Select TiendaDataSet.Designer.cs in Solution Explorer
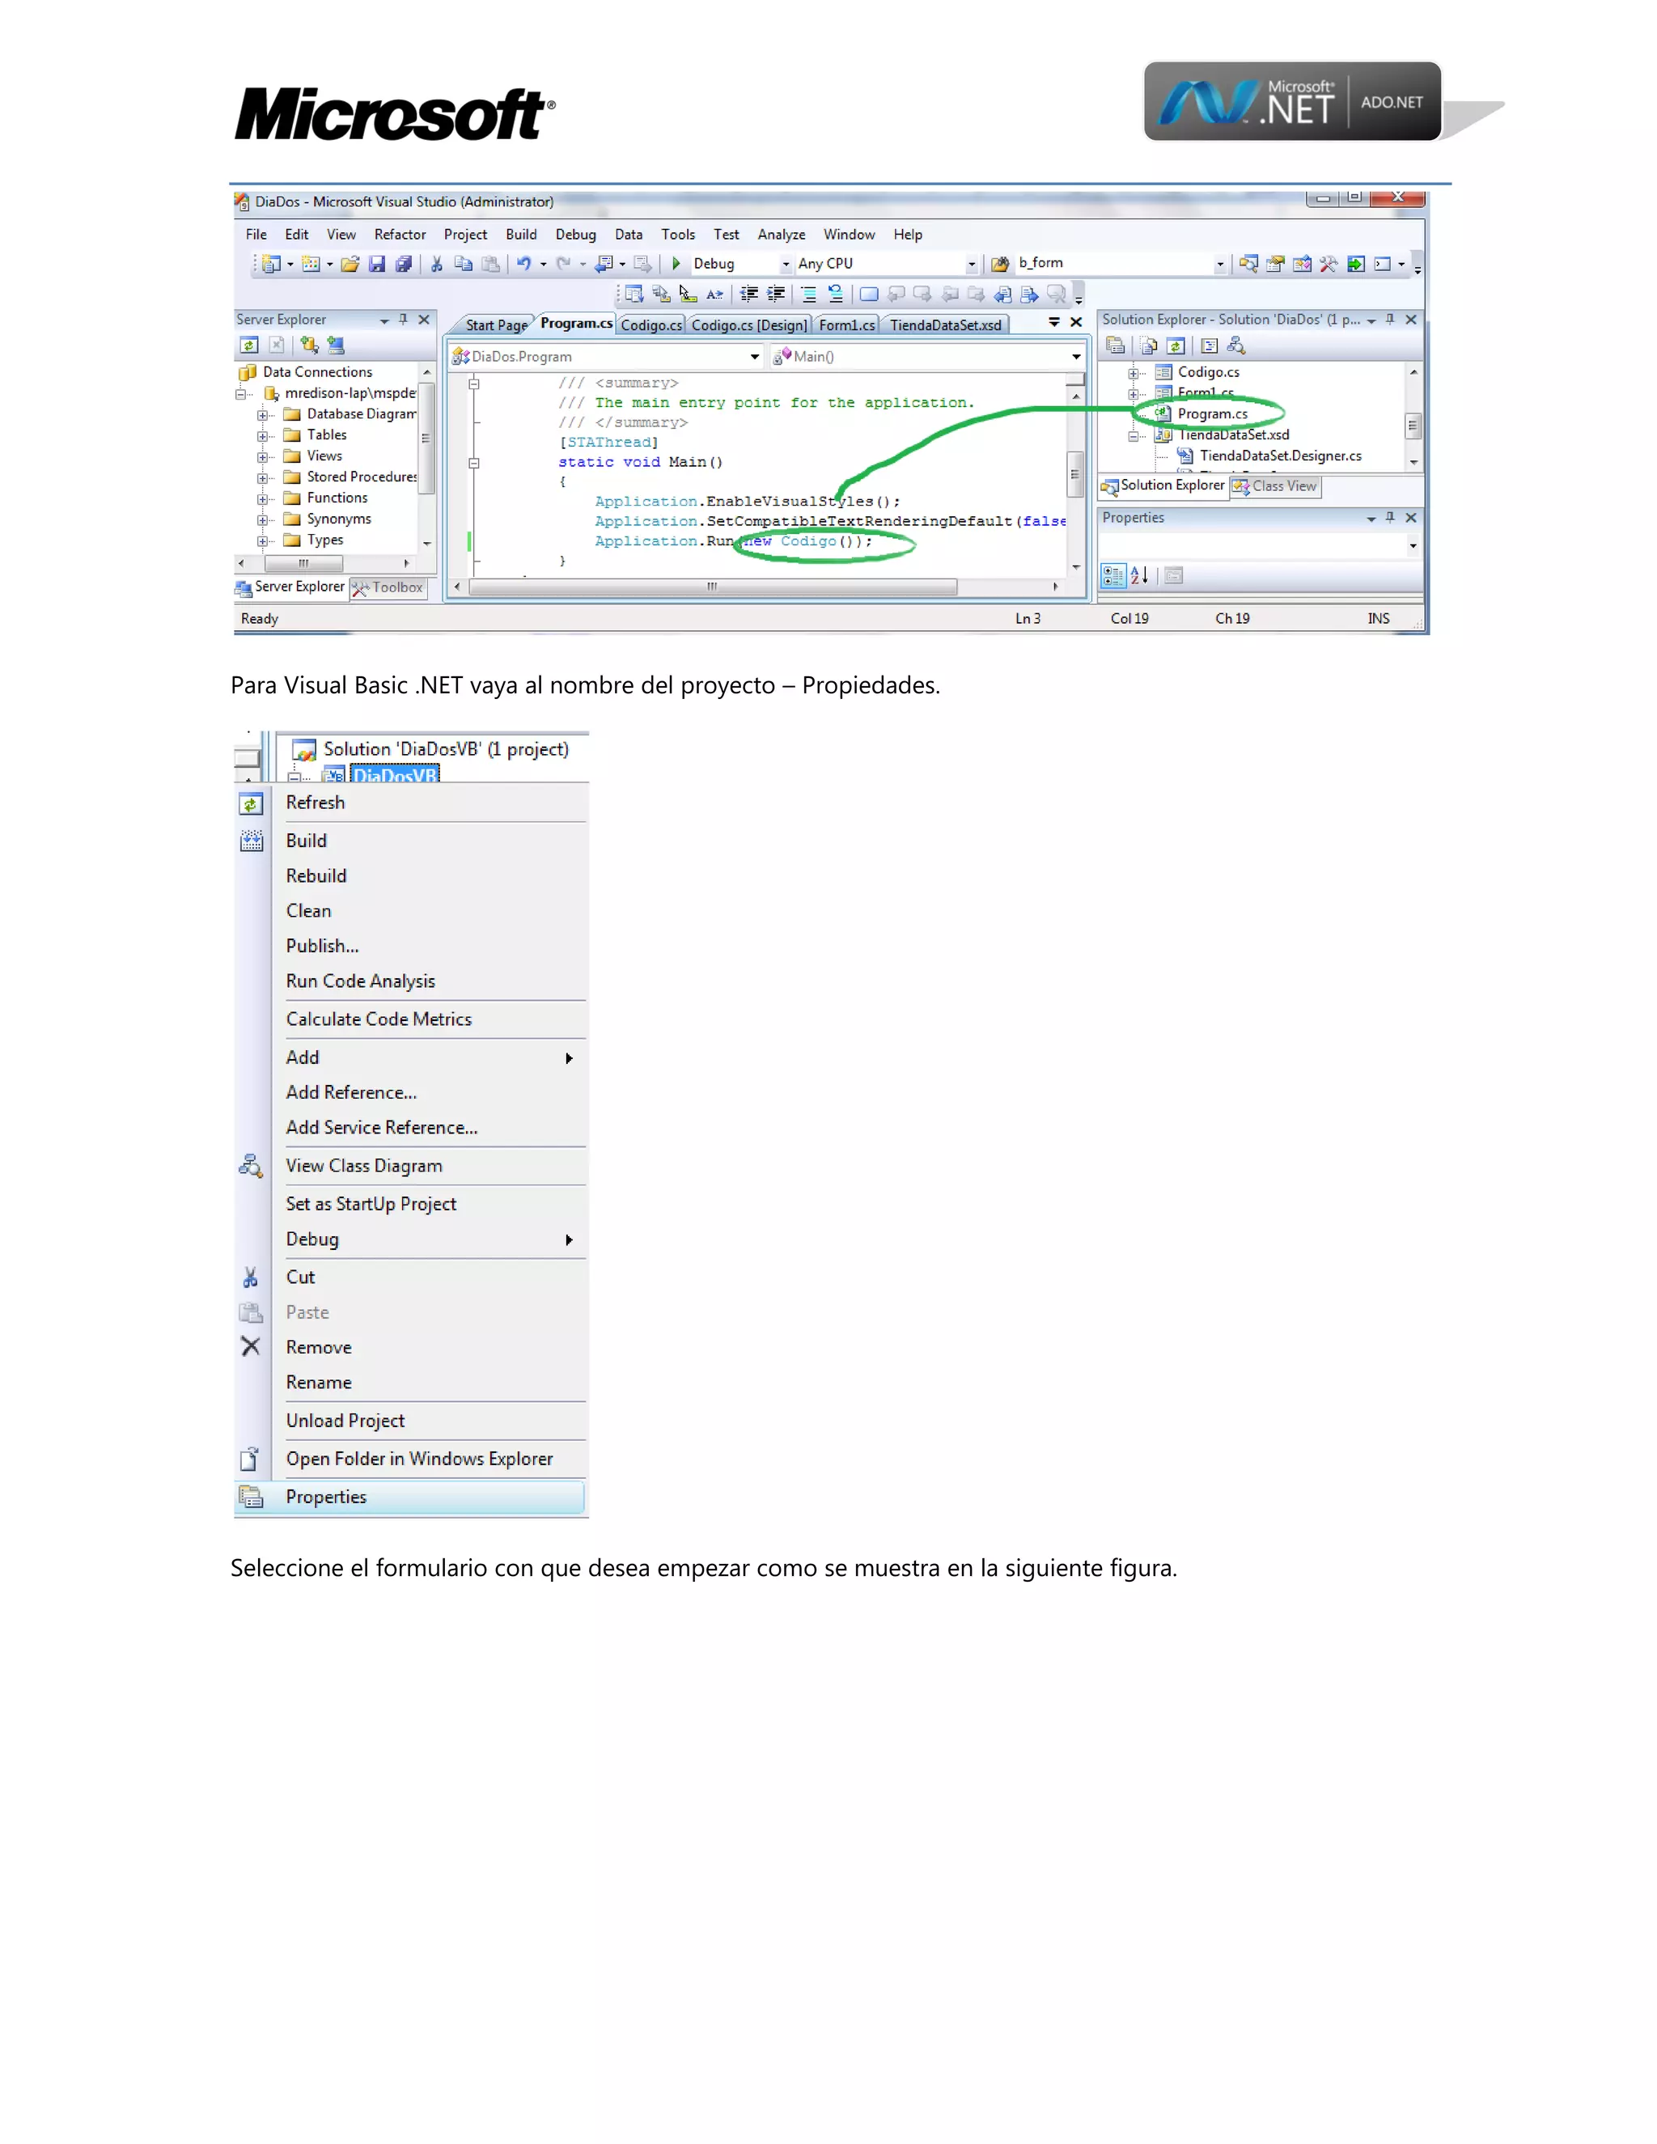The width and height of the screenshot is (1657, 2144). pyautogui.click(x=1280, y=456)
